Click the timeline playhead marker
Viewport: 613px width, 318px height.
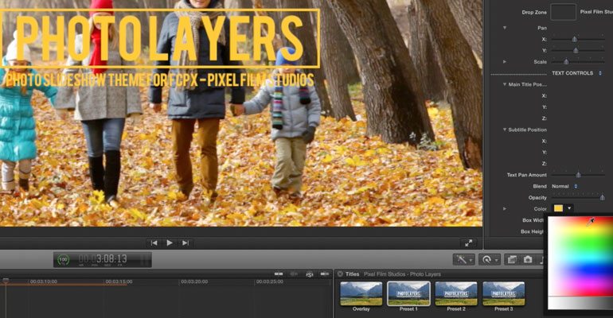click(6, 281)
